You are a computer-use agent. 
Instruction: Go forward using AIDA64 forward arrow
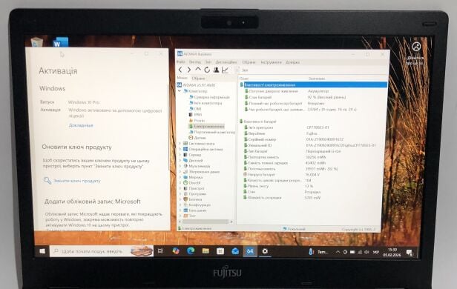click(189, 70)
